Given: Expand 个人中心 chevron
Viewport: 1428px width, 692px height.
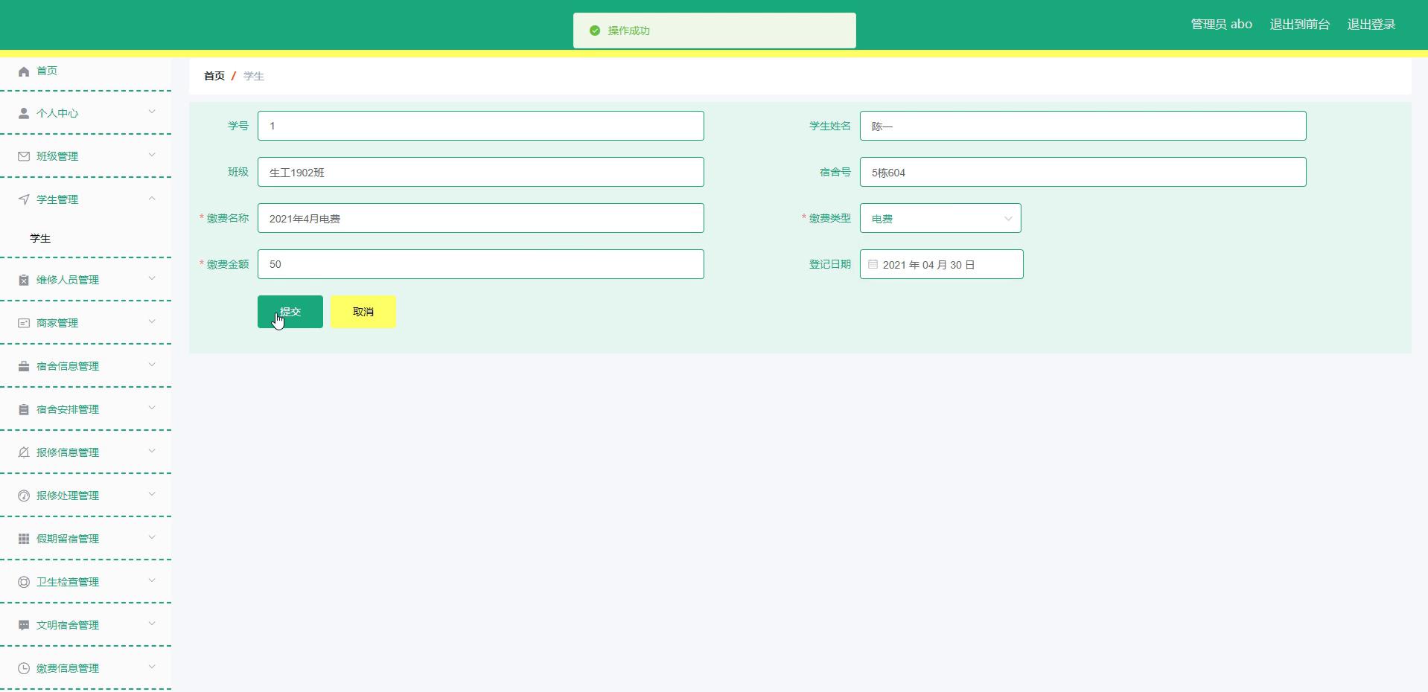Looking at the screenshot, I should pyautogui.click(x=152, y=112).
